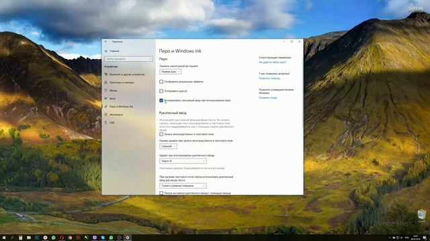Click the magnifier icon in the Settings search box
Image resolution: width=430 pixels, height=241 pixels.
(x=150, y=59)
